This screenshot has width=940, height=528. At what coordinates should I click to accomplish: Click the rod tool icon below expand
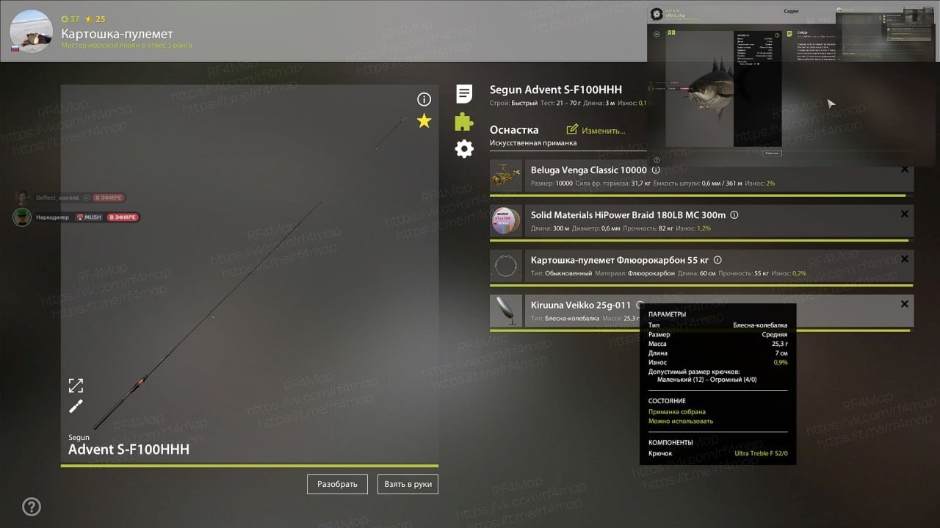pyautogui.click(x=76, y=406)
